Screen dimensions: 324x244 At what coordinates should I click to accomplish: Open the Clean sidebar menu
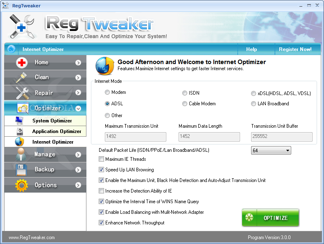pos(45,78)
